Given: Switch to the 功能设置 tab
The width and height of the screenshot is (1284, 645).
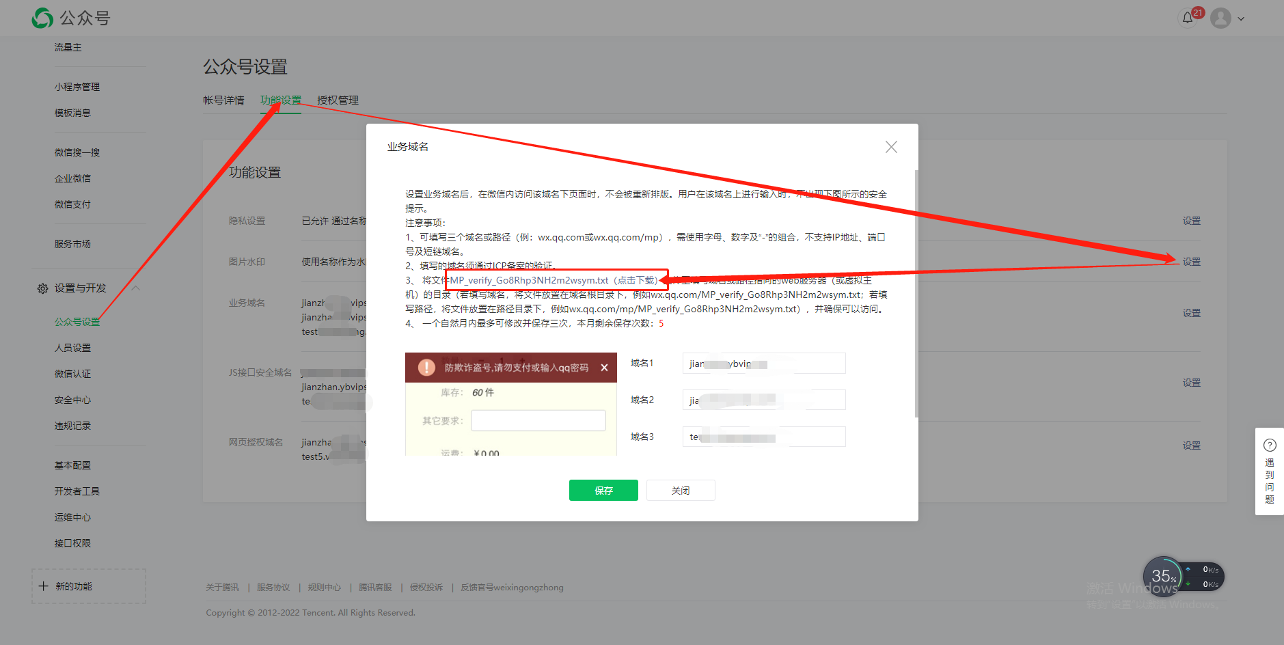Looking at the screenshot, I should [x=281, y=100].
